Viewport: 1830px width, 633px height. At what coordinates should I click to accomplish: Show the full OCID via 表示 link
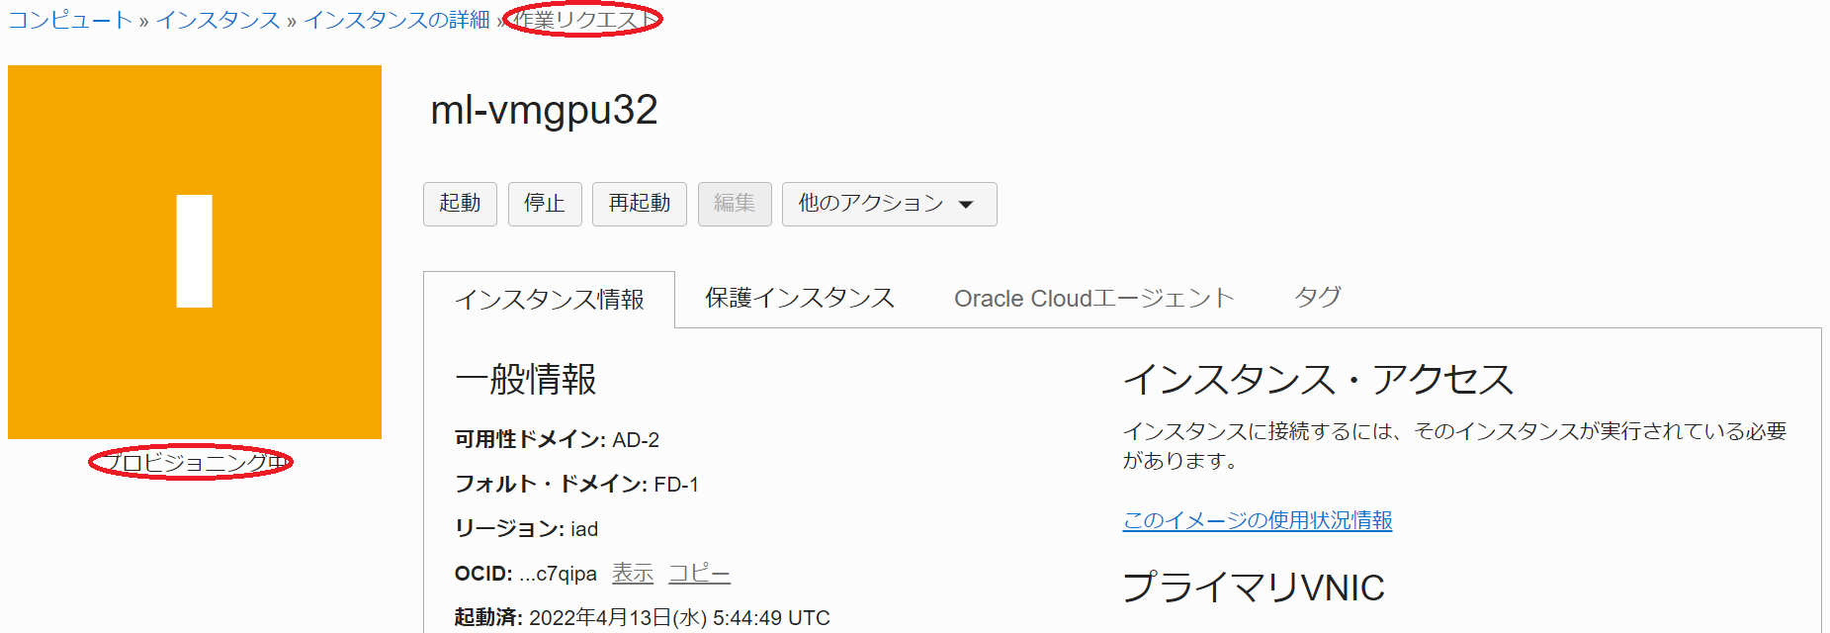(633, 574)
